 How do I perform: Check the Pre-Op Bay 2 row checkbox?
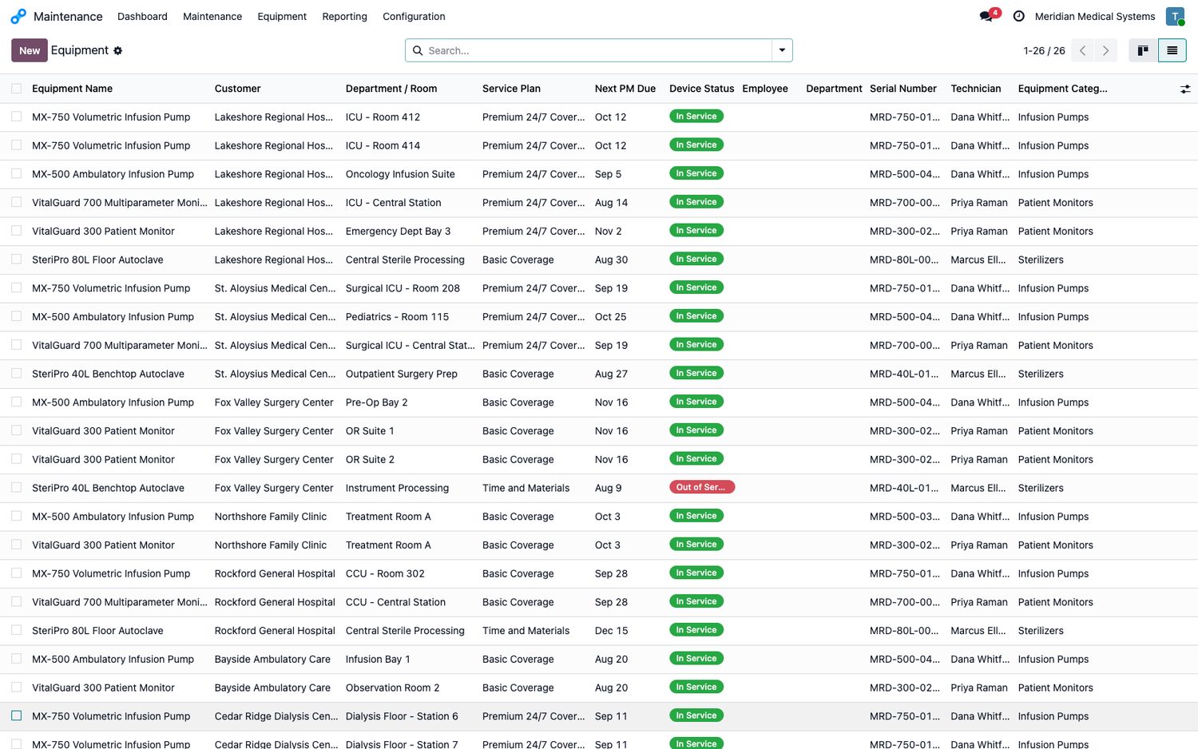coord(16,402)
